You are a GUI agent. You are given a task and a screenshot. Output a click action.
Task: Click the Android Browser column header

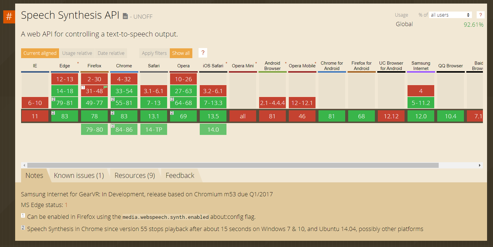click(272, 66)
